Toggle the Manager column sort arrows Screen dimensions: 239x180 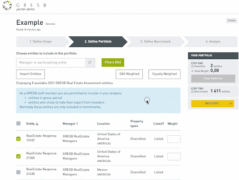(x=77, y=124)
